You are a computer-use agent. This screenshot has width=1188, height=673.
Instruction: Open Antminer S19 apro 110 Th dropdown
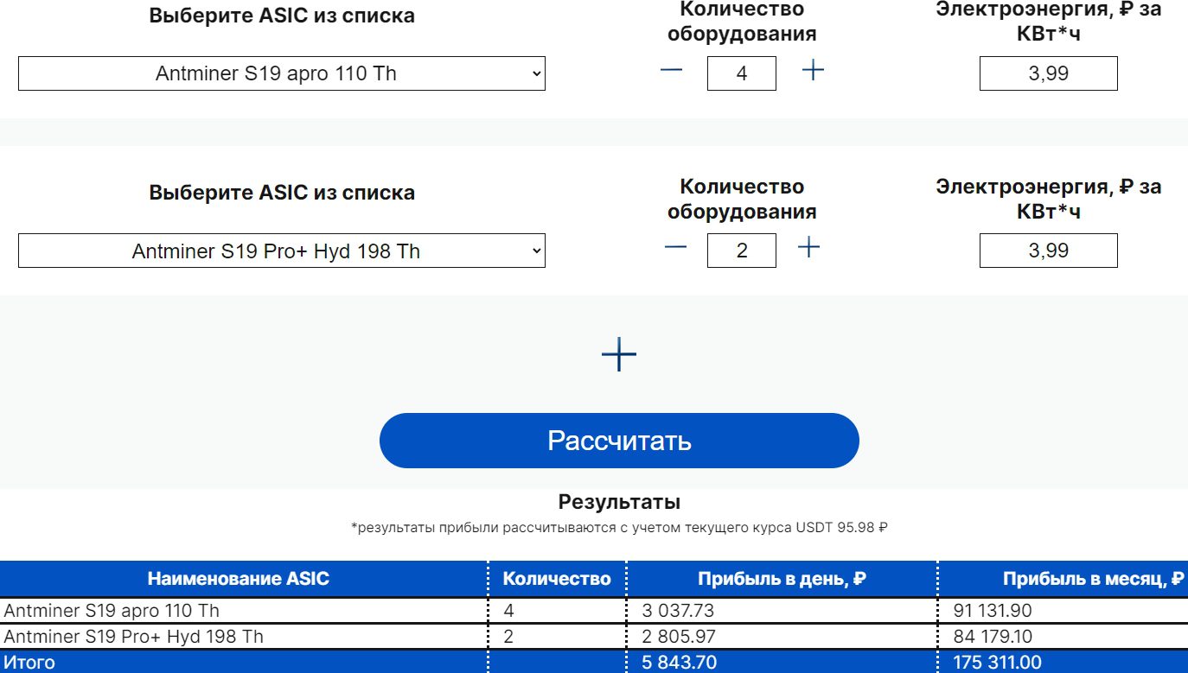(x=282, y=73)
